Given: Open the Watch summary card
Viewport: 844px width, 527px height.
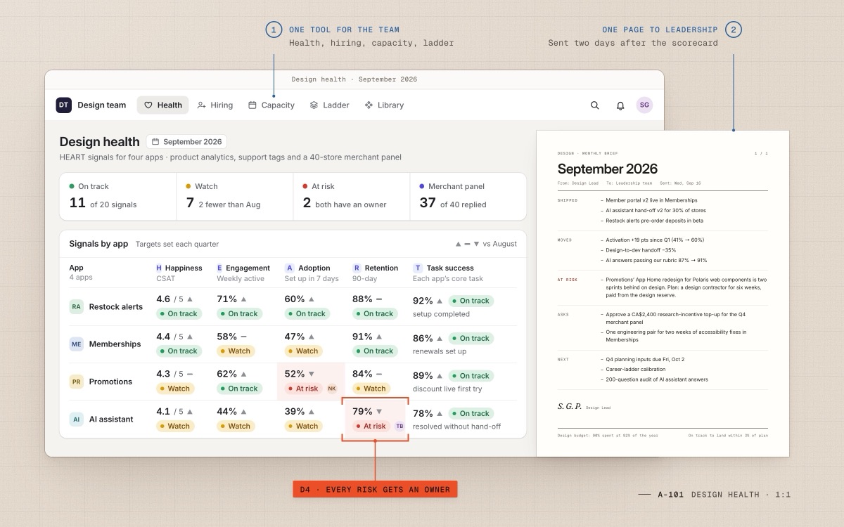Looking at the screenshot, I should click(235, 196).
